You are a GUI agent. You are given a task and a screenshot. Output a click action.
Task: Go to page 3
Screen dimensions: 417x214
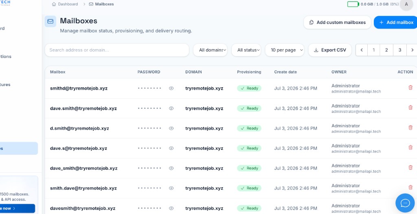click(x=400, y=50)
